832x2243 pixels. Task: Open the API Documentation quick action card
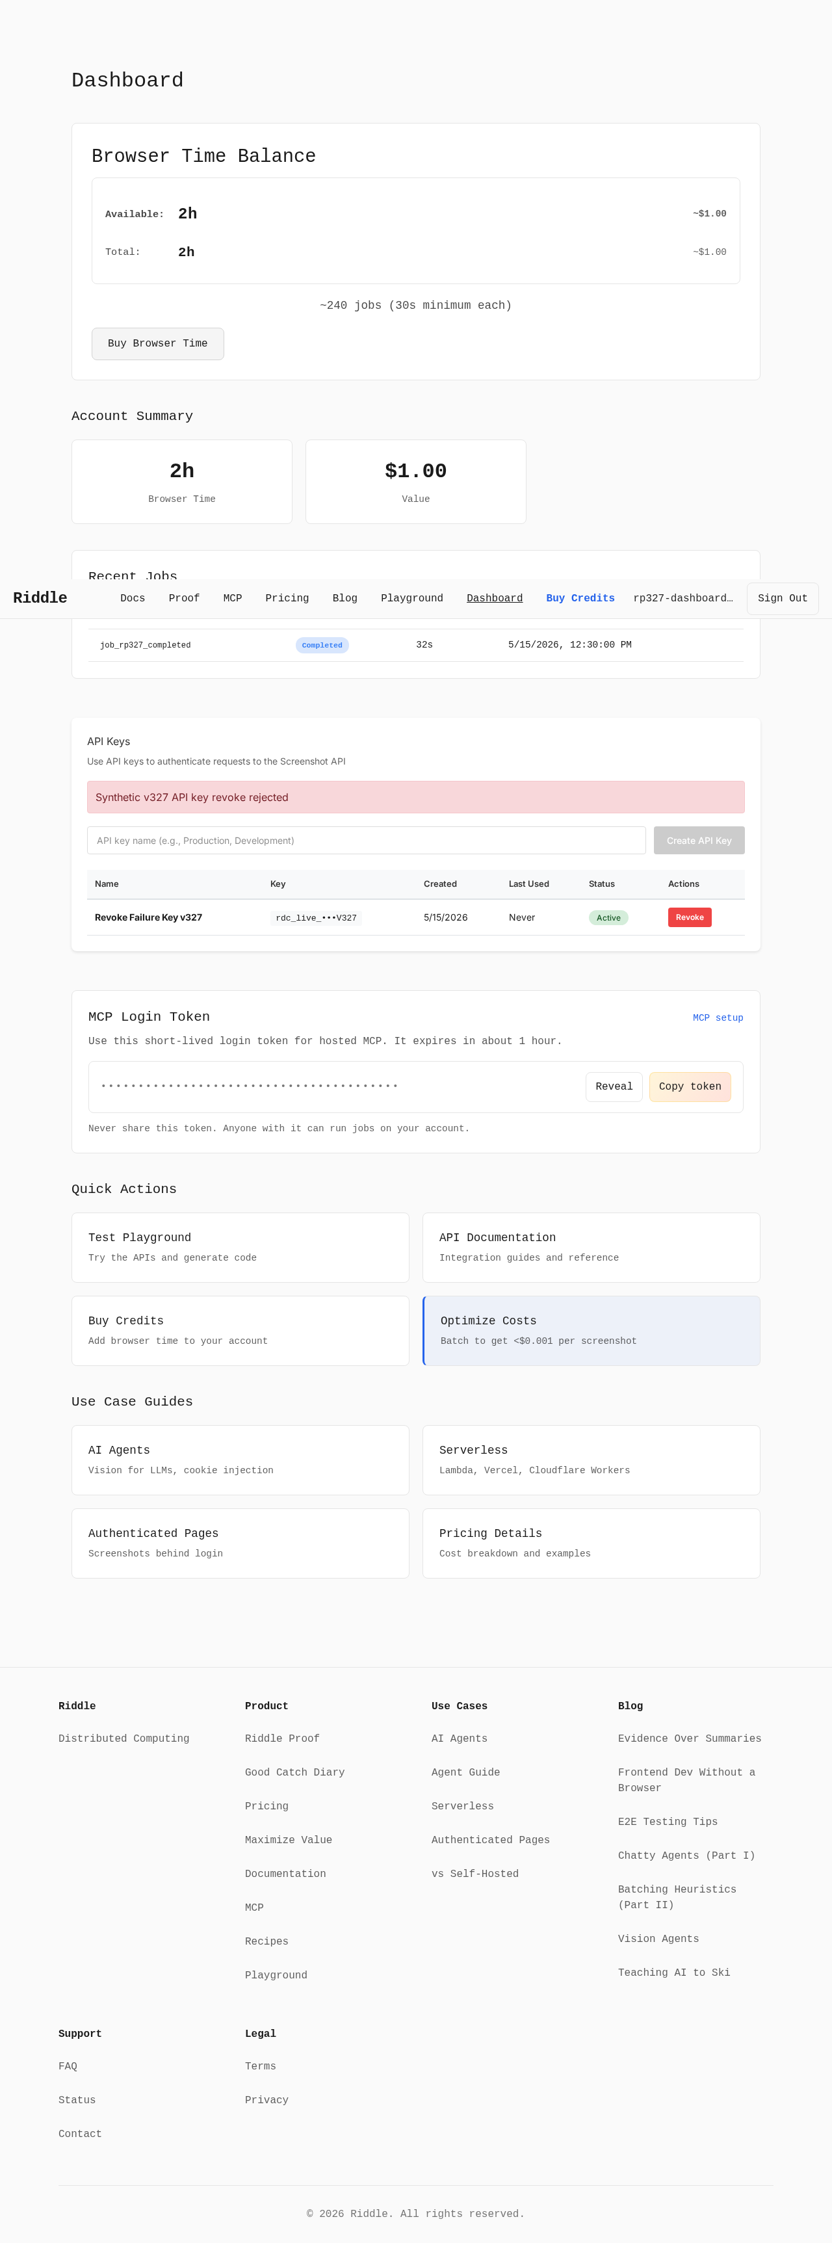click(x=591, y=1248)
